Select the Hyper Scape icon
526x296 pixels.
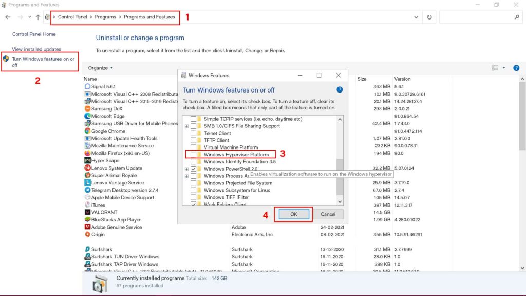87,160
